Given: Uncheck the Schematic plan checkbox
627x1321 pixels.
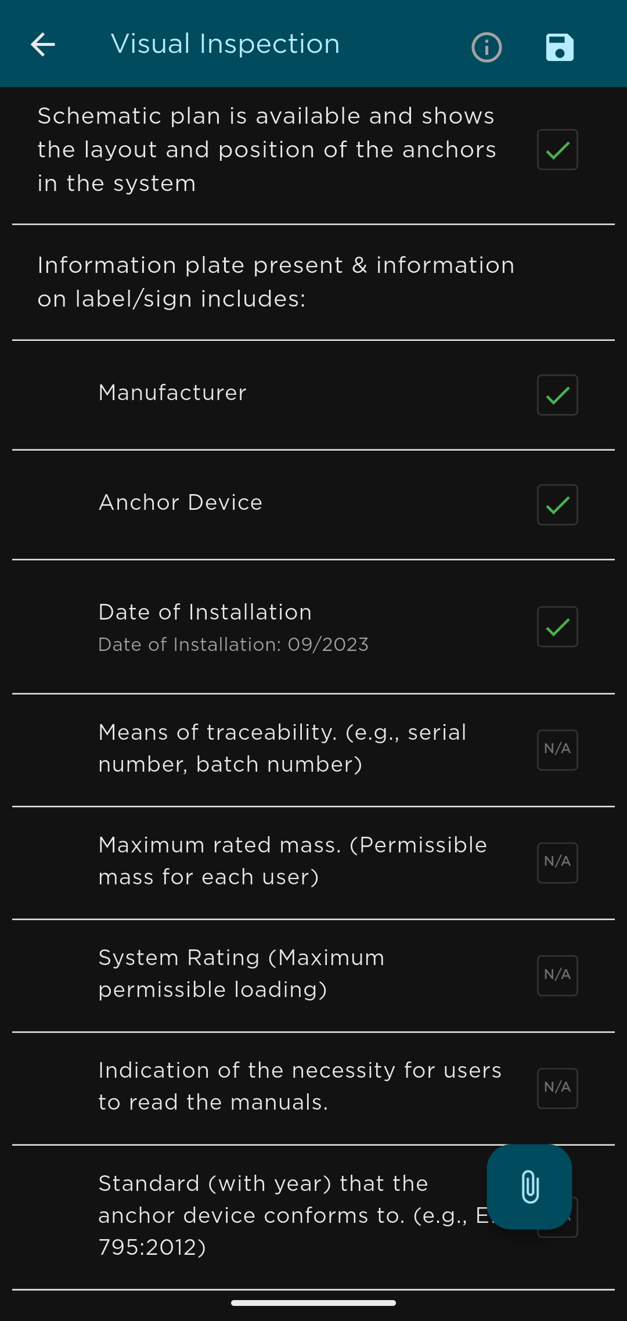Looking at the screenshot, I should 557,150.
